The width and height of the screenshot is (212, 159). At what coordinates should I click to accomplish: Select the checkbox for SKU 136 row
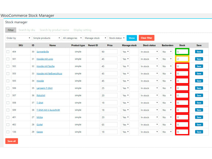[8, 132]
